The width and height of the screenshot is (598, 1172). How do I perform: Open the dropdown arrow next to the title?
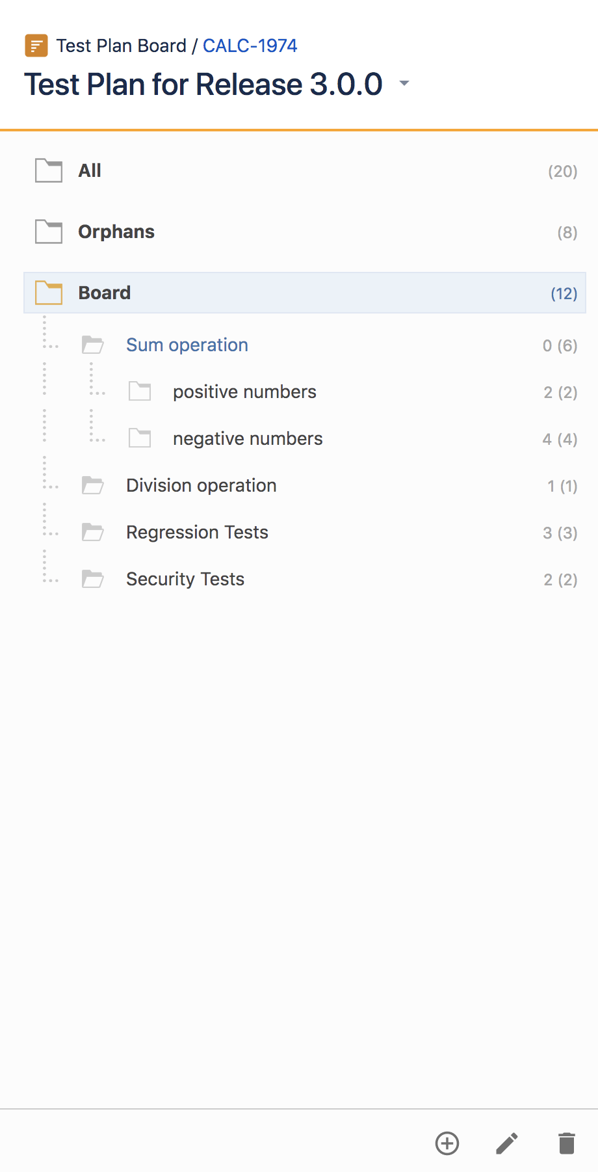[x=404, y=83]
